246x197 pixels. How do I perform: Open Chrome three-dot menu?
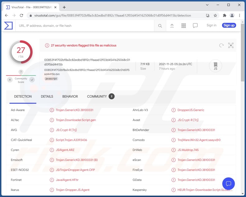tap(239, 15)
